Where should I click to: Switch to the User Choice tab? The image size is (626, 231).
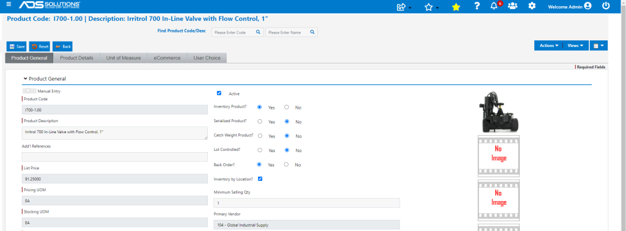(207, 58)
